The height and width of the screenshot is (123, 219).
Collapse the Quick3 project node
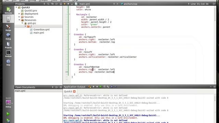pyautogui.click(x=16, y=7)
